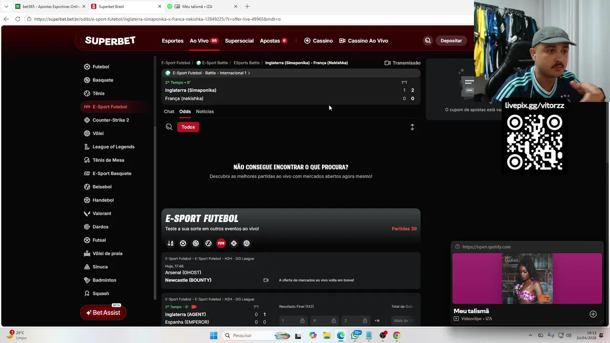Viewport: 610px width, 343px height.
Task: Open Google Chrome from the taskbar
Action: click(x=396, y=335)
